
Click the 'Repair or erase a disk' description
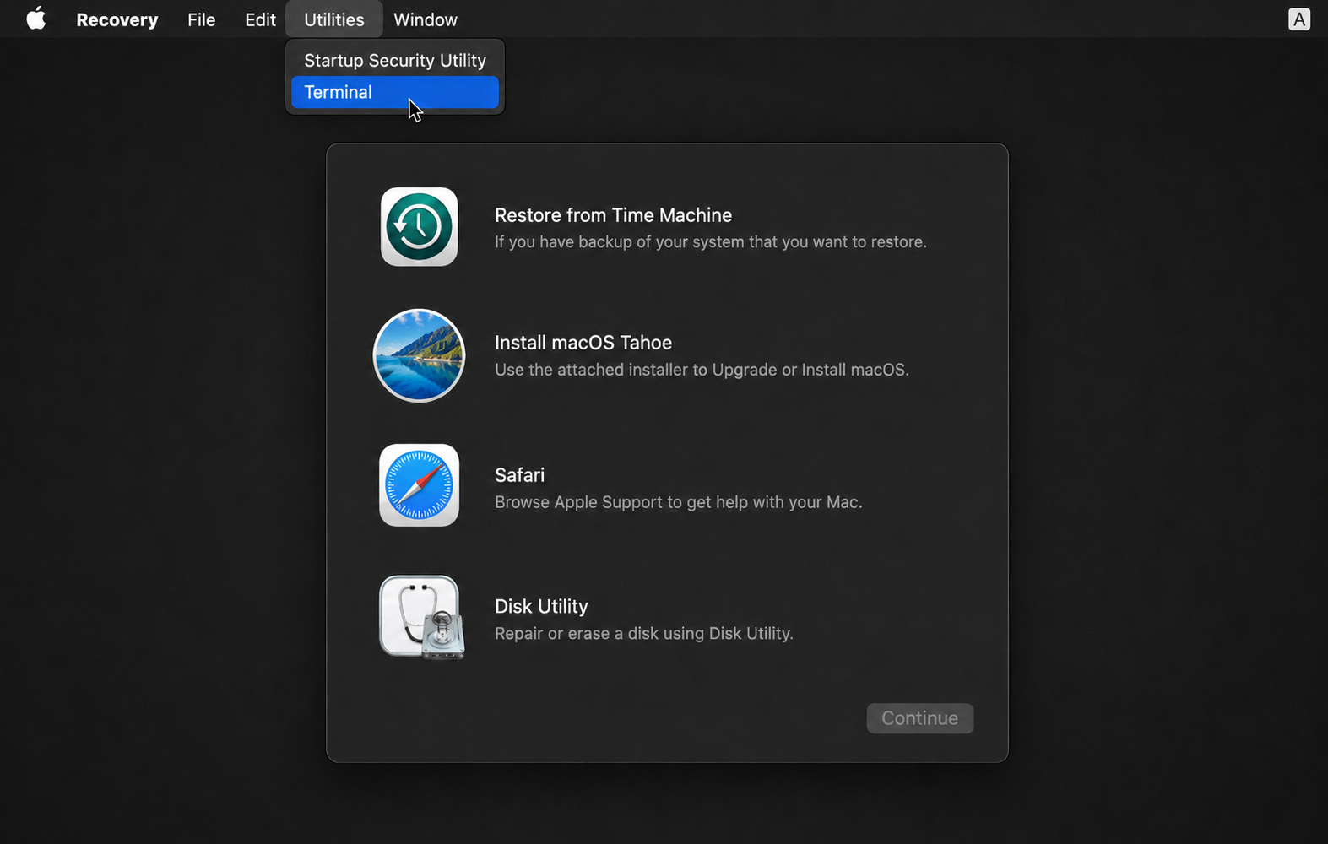pyautogui.click(x=644, y=634)
